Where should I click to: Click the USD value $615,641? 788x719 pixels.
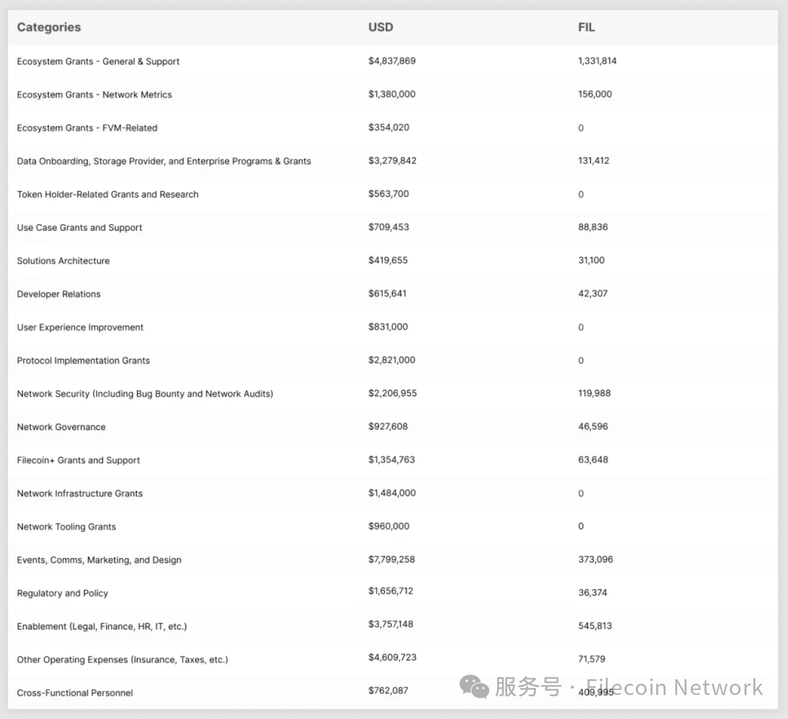pos(387,293)
